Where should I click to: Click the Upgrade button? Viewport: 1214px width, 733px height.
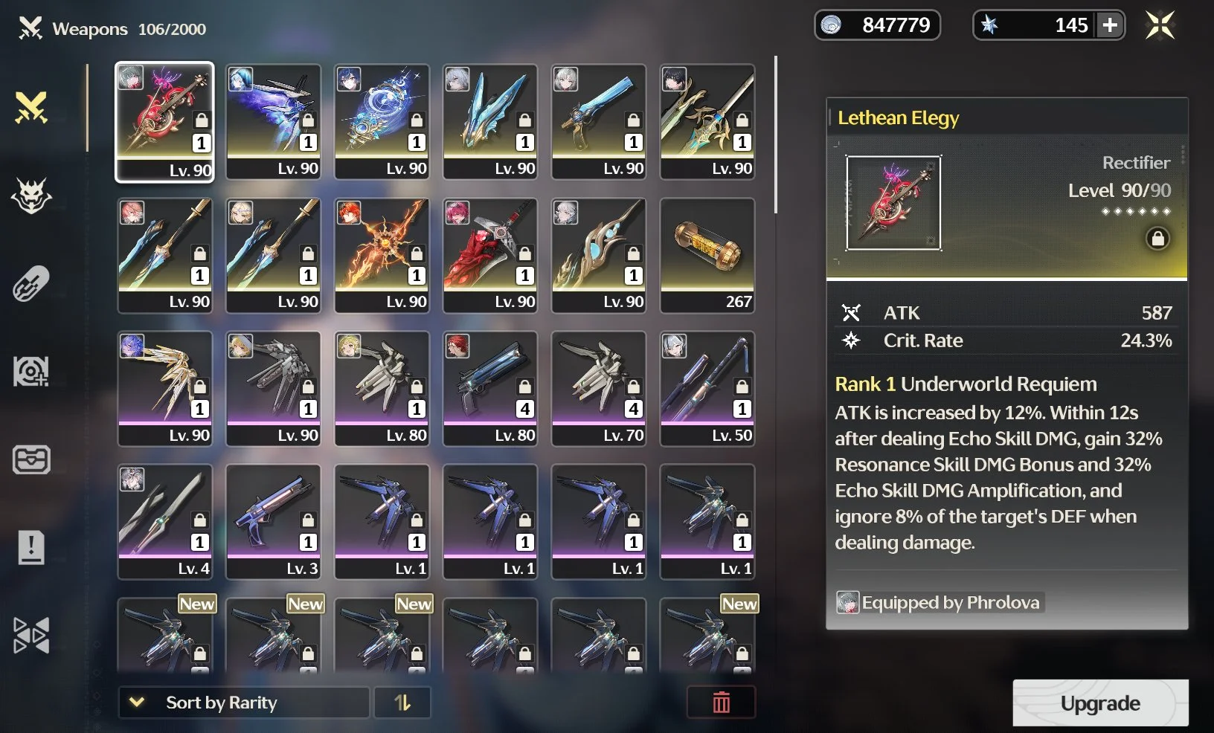[1100, 703]
